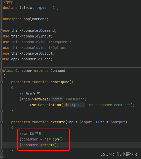Viewport: 141px width, 159px height.
Task: Click italic 'con' after the new keyword
Action: [x=56, y=139]
